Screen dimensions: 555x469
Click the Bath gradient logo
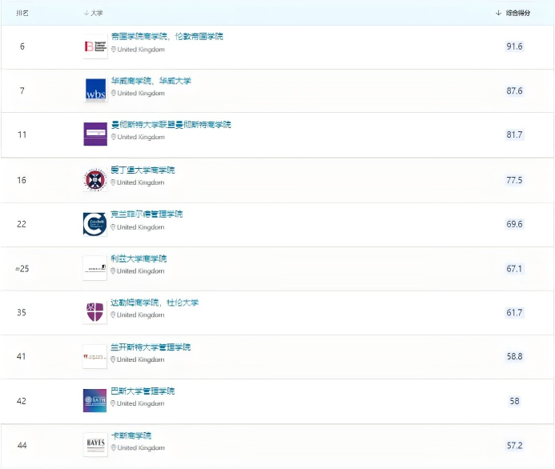pyautogui.click(x=95, y=400)
